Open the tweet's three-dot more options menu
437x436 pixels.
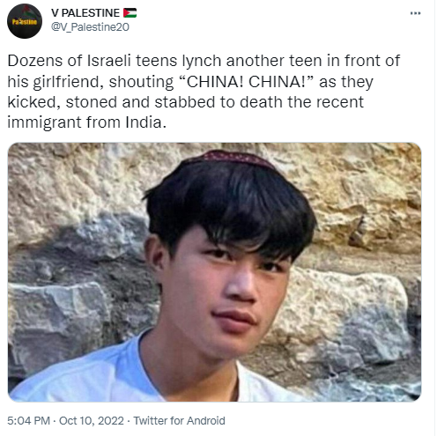[x=415, y=13]
